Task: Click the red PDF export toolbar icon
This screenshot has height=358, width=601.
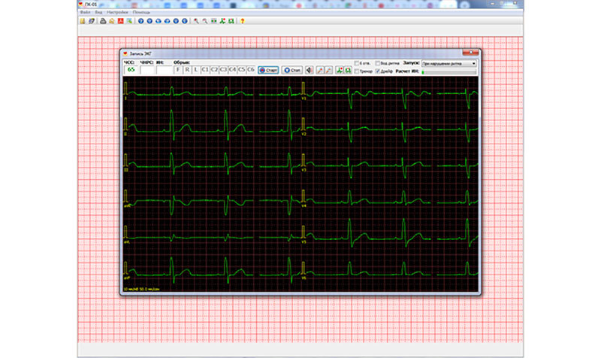Action: click(x=120, y=21)
